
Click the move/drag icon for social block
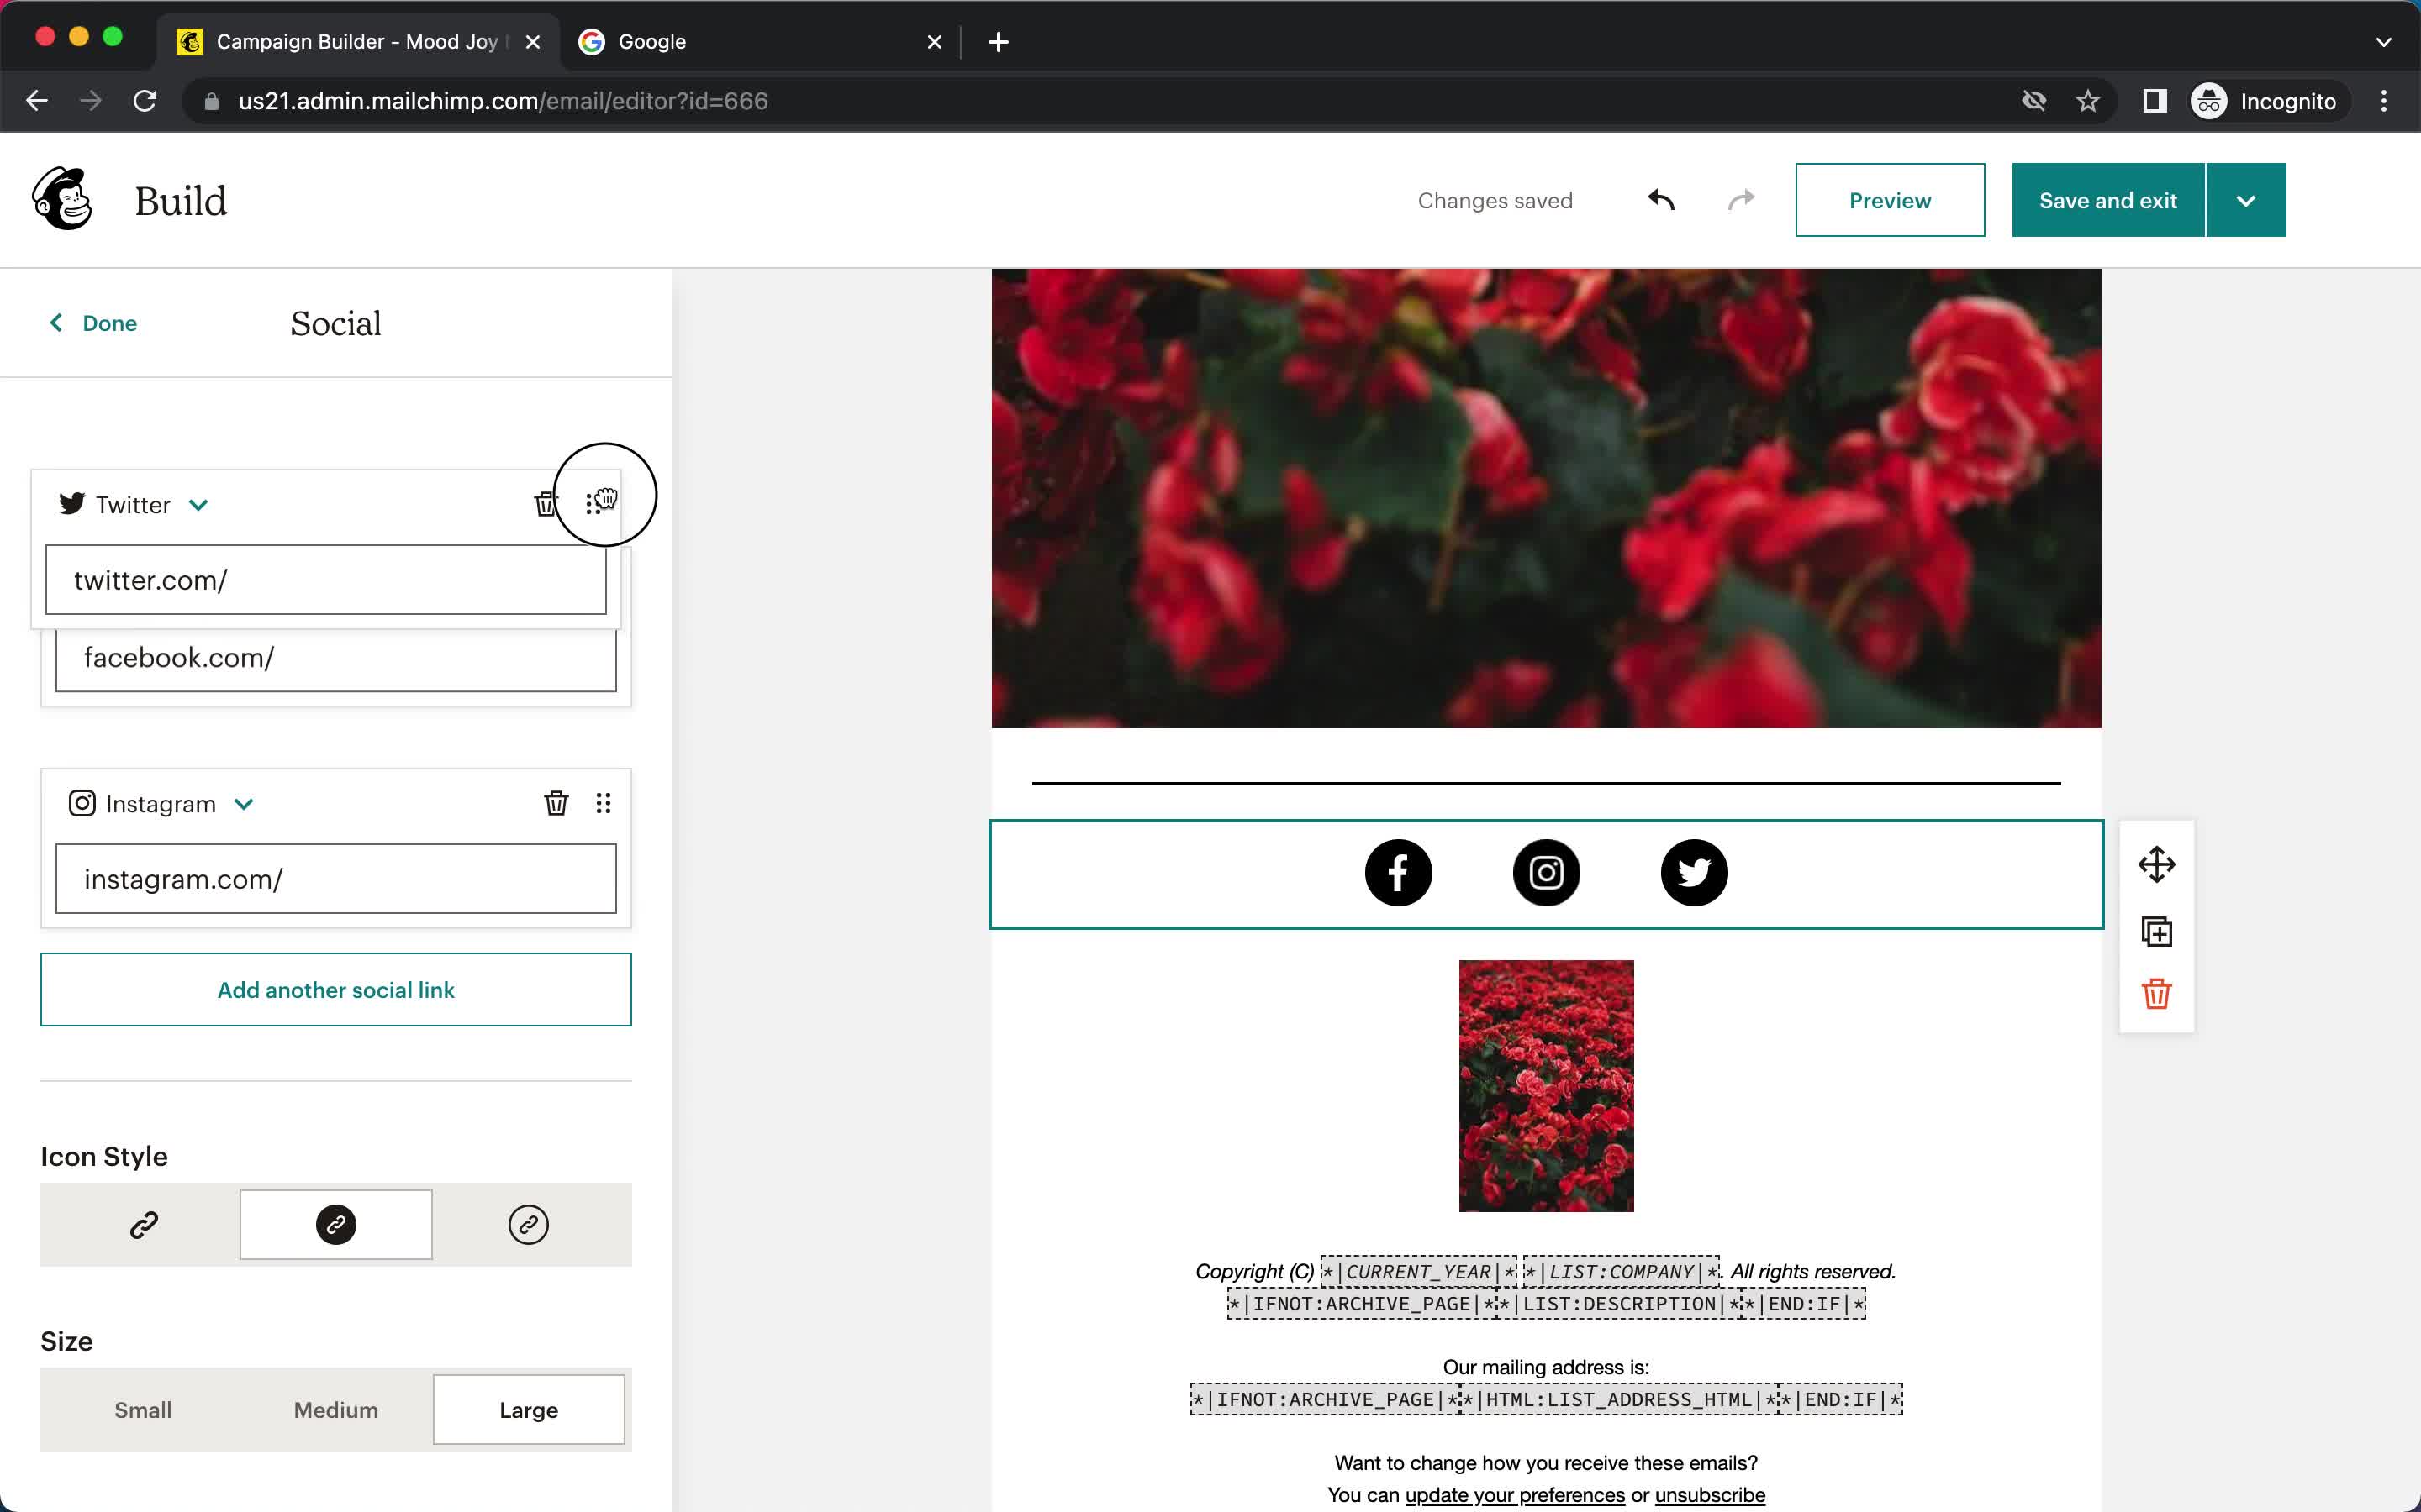pyautogui.click(x=2156, y=864)
